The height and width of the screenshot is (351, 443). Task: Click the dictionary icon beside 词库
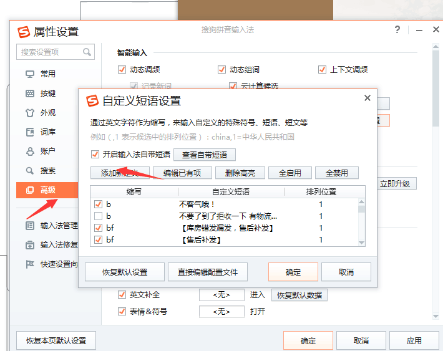[x=30, y=132]
